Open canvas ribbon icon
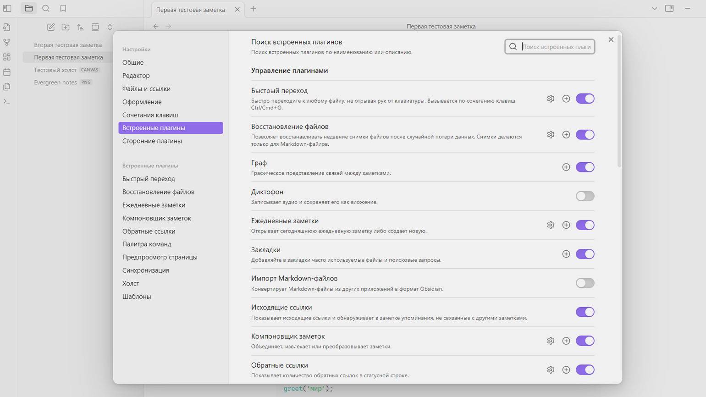 7,57
